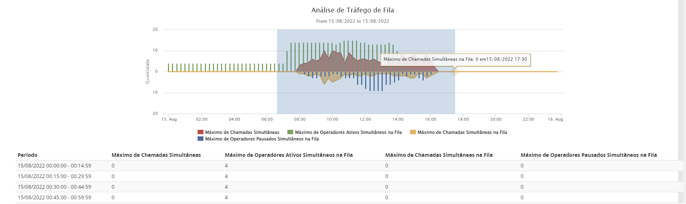Click the 02:00 label on the time axis
This screenshot has width=686, height=204.
coord(202,119)
